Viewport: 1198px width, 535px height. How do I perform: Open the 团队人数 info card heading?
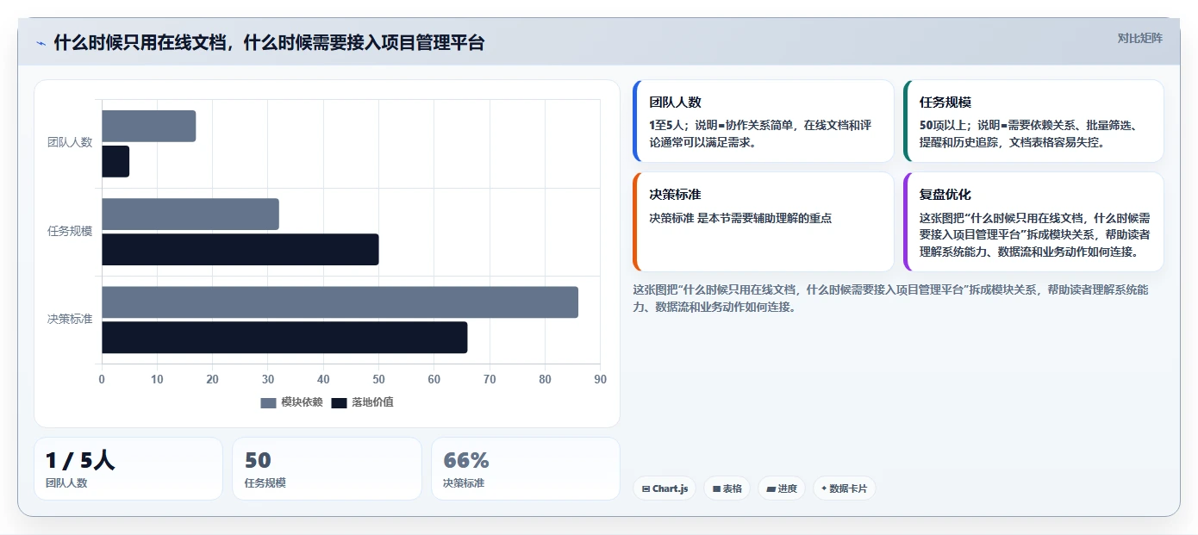(676, 103)
